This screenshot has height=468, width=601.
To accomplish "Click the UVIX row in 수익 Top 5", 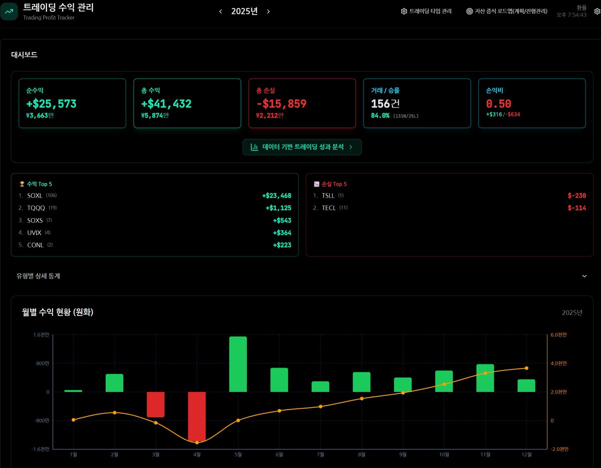I will point(155,232).
